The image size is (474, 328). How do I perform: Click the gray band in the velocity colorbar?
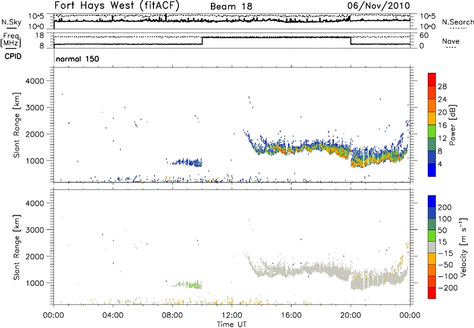click(432, 247)
